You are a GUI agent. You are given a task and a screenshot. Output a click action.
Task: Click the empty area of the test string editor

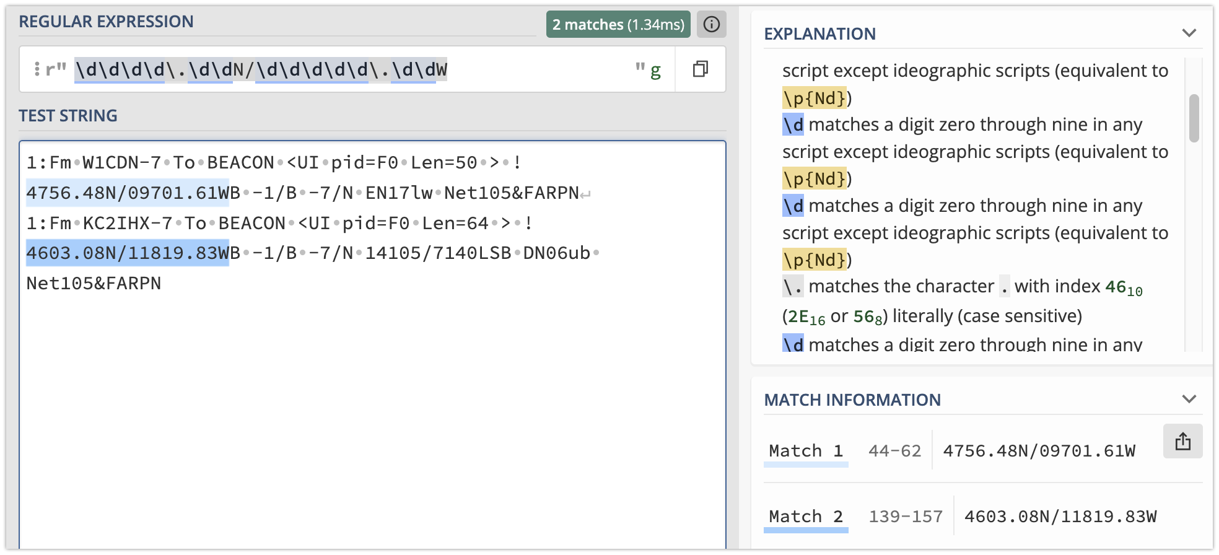(x=372, y=421)
